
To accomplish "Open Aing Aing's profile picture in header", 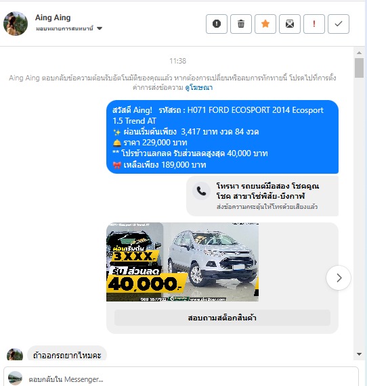I will pyautogui.click(x=16, y=24).
